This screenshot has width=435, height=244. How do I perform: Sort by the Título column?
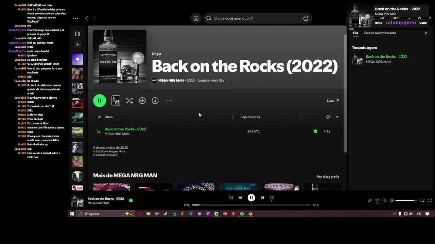[108, 117]
